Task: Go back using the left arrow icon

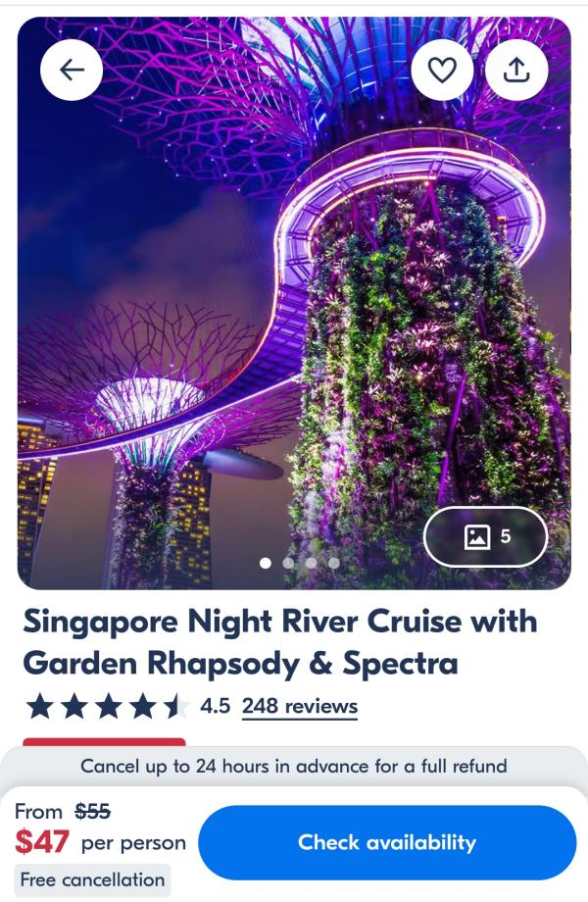Action: pos(72,70)
